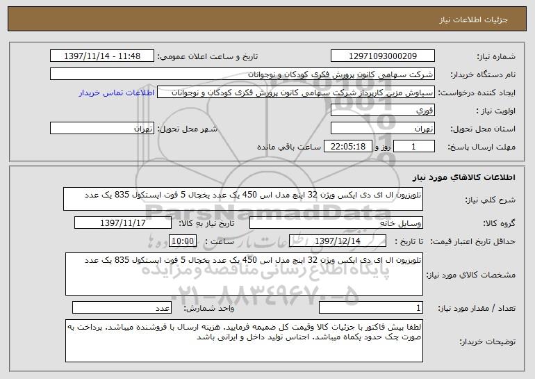Click the تا تاریخ label
Viewport: 535px width, 379px height.
(409, 241)
